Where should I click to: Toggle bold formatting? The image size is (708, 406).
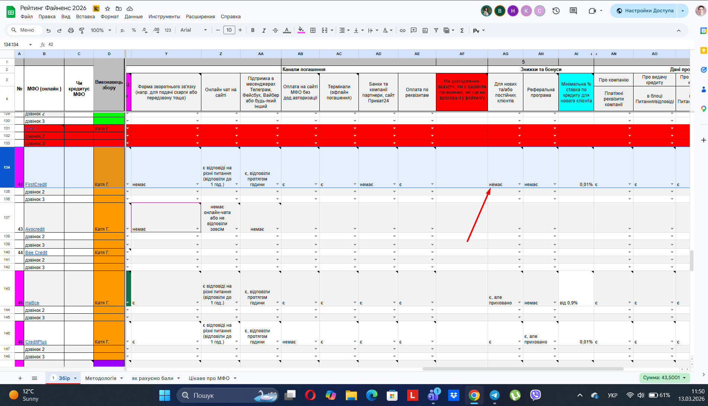253,31
